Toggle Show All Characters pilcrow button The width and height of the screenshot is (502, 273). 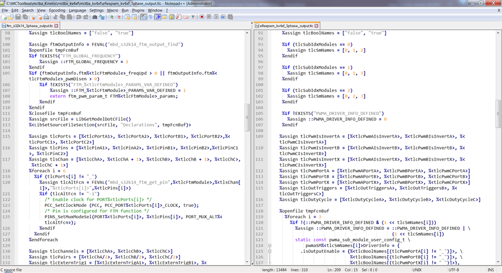point(150,17)
